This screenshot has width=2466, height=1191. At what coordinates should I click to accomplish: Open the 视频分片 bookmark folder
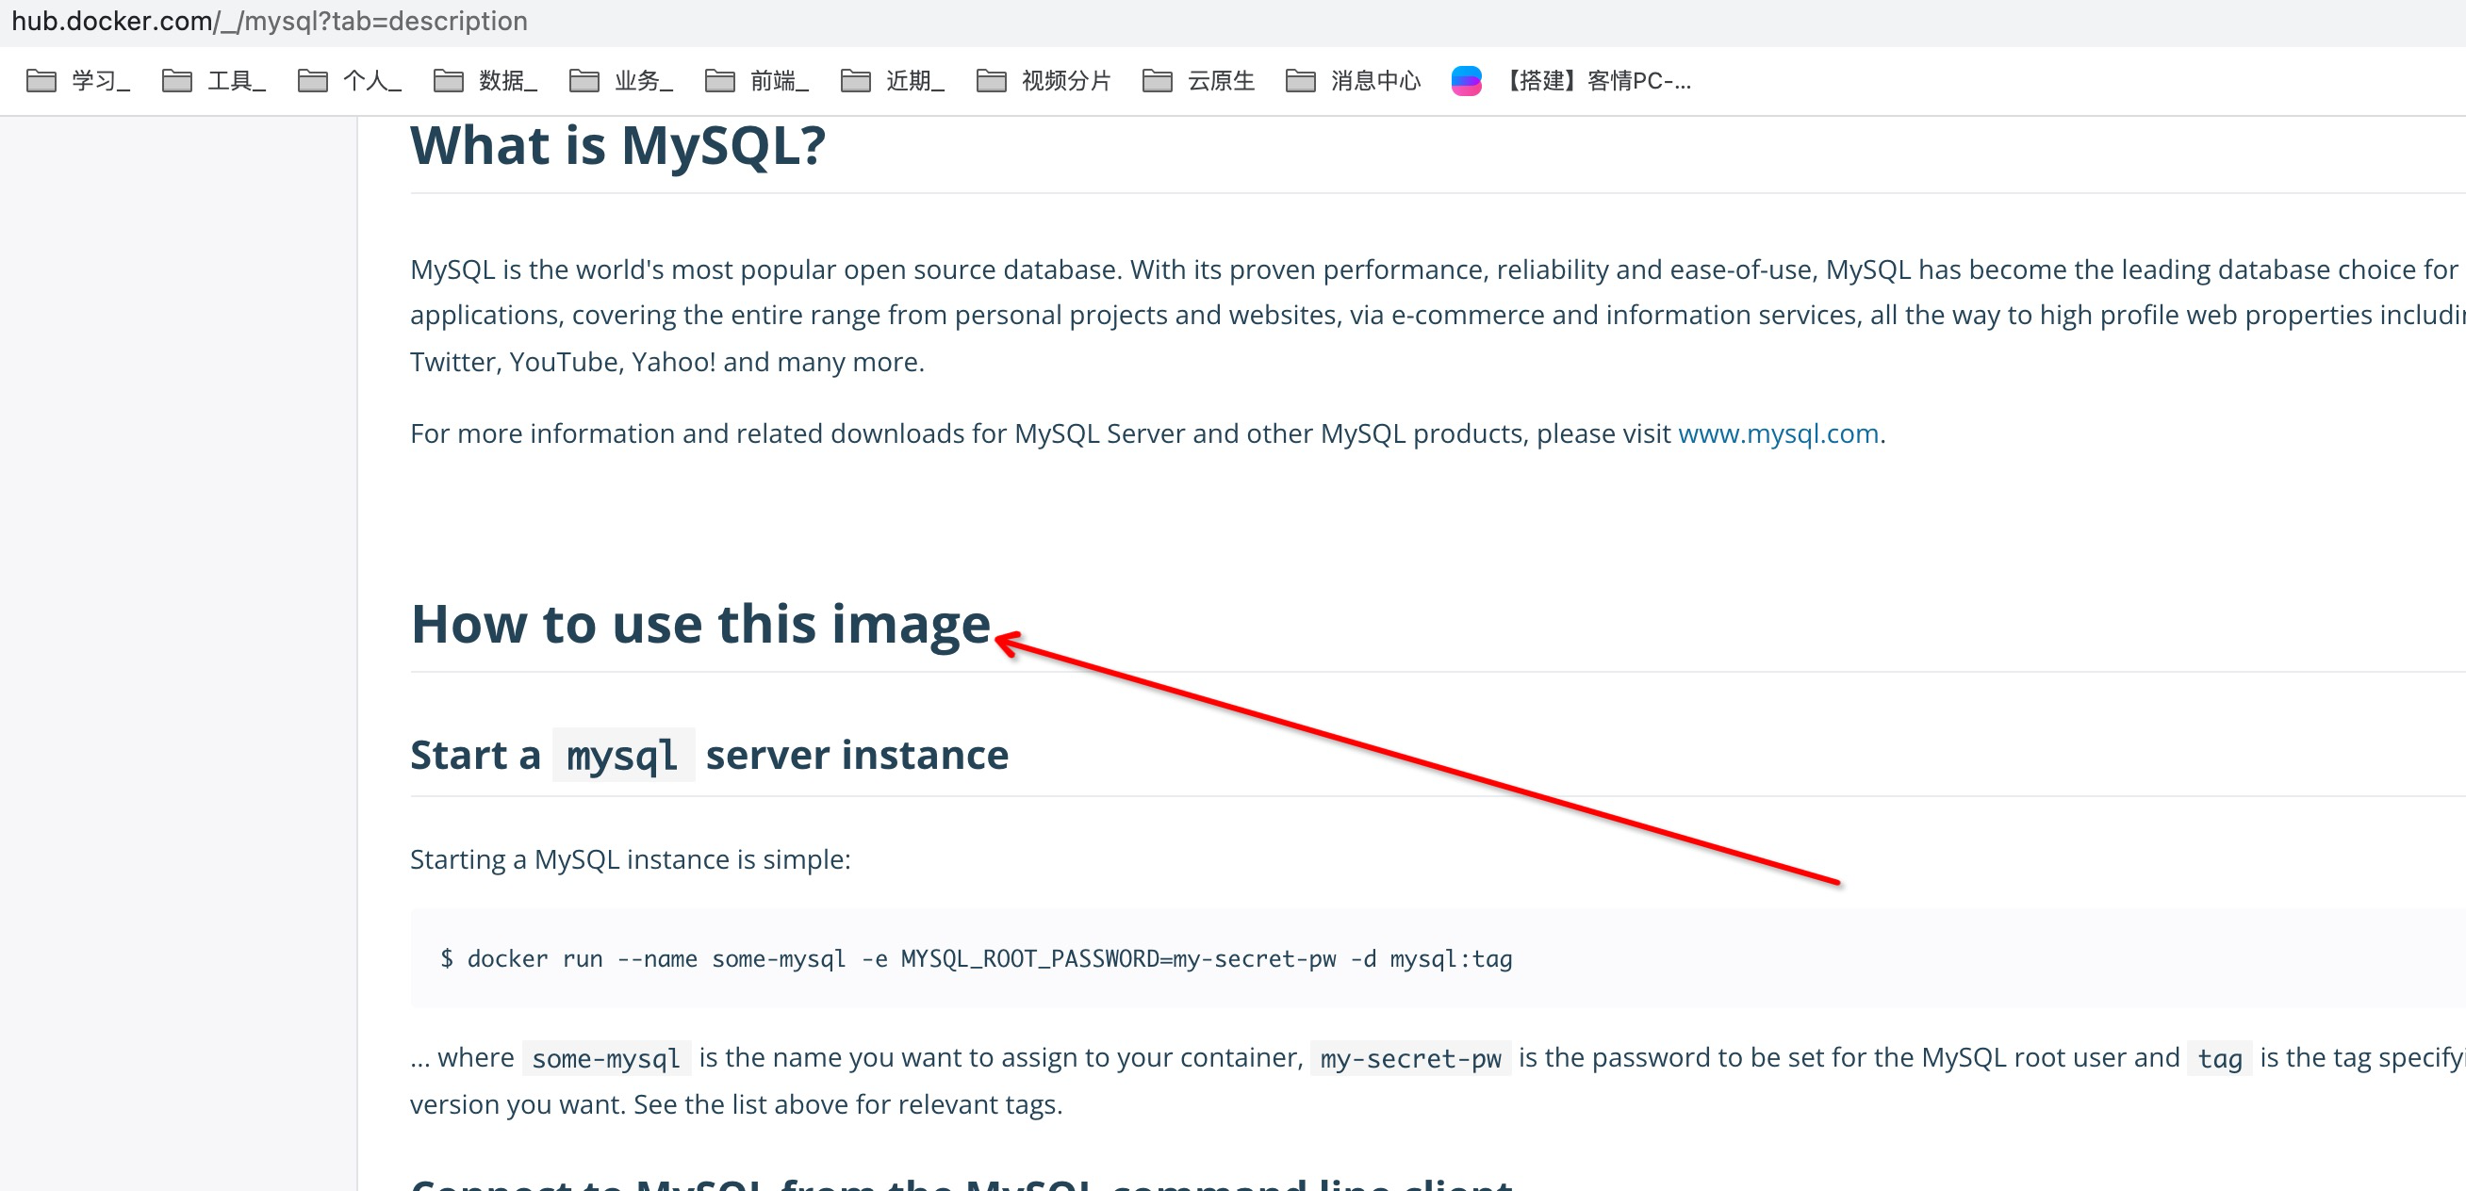1044,81
